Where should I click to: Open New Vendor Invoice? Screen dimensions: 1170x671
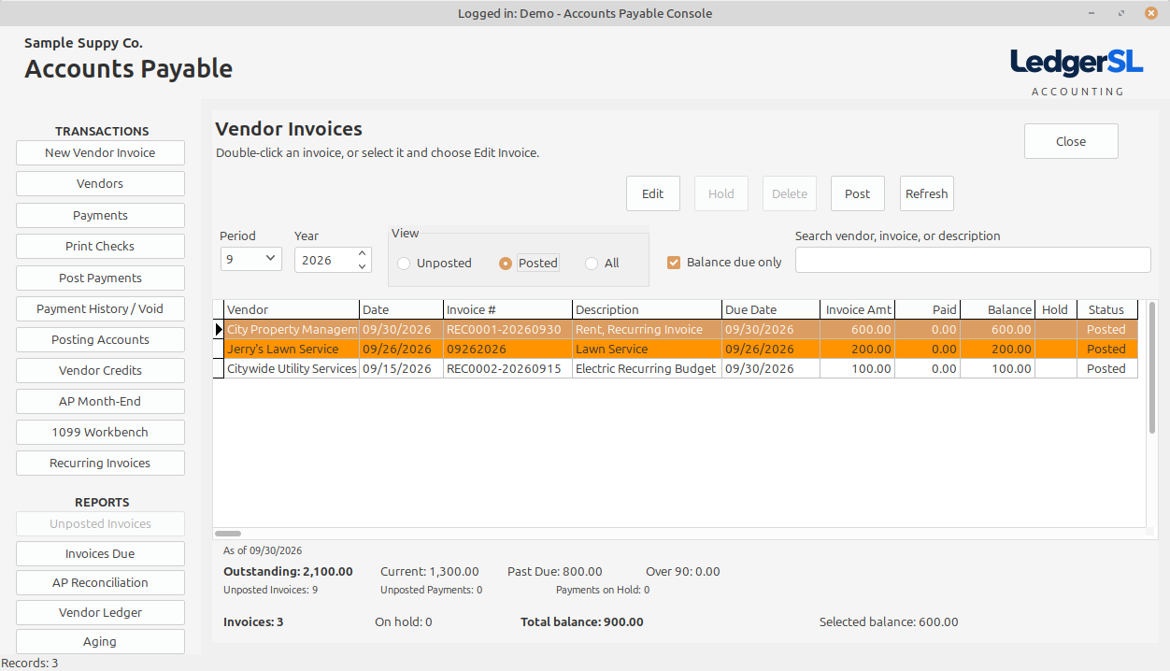pos(100,153)
